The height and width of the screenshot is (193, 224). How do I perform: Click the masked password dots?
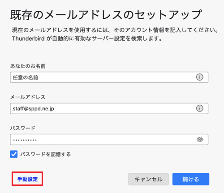pyautogui.click(x=25, y=140)
